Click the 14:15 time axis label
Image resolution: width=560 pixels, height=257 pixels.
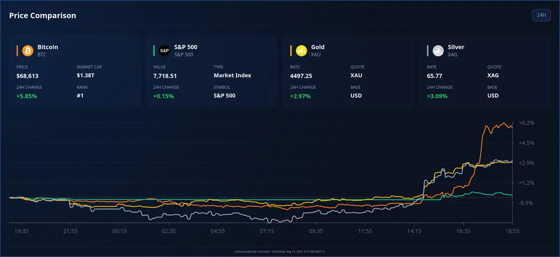414,231
